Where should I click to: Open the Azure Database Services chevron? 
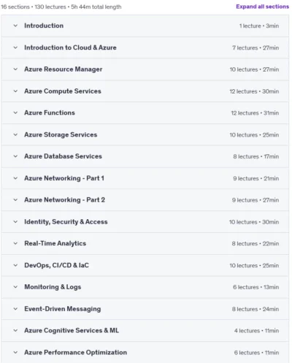[x=15, y=156]
